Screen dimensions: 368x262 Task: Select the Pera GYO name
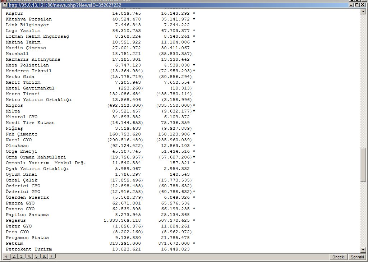coord(17,232)
